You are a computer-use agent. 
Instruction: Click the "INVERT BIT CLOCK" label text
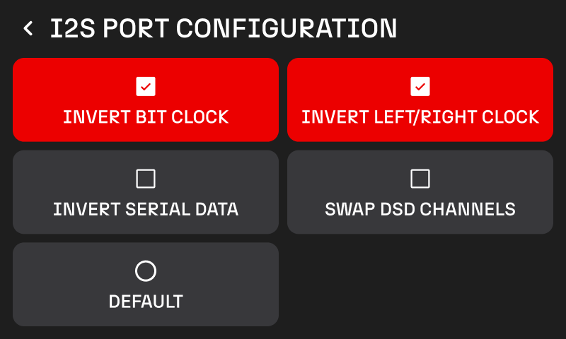(146, 117)
